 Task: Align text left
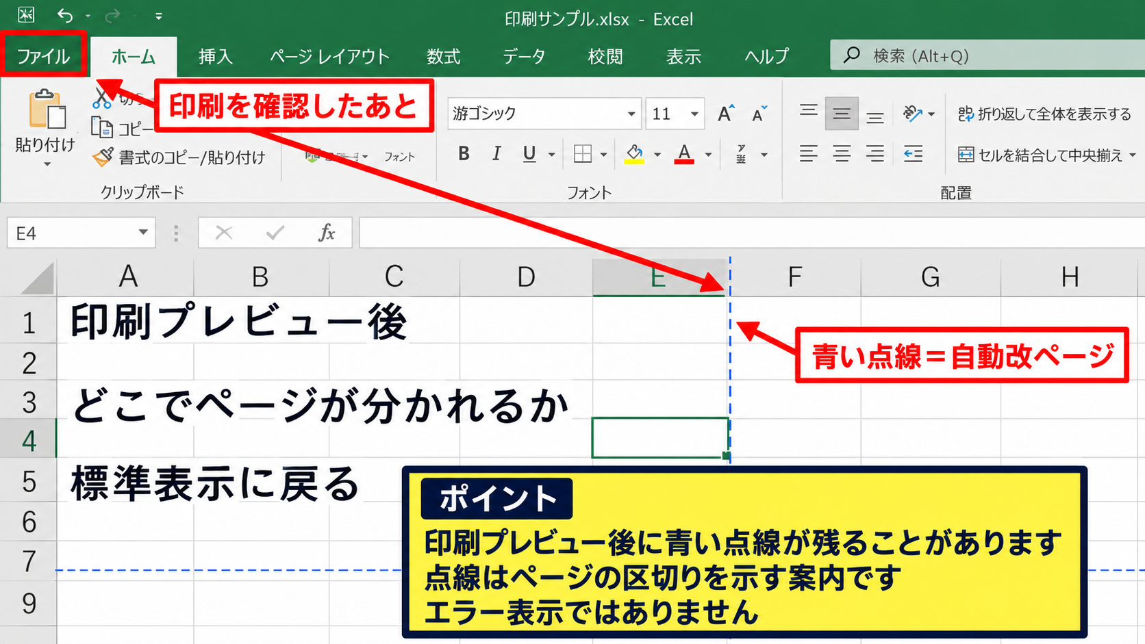coord(809,154)
